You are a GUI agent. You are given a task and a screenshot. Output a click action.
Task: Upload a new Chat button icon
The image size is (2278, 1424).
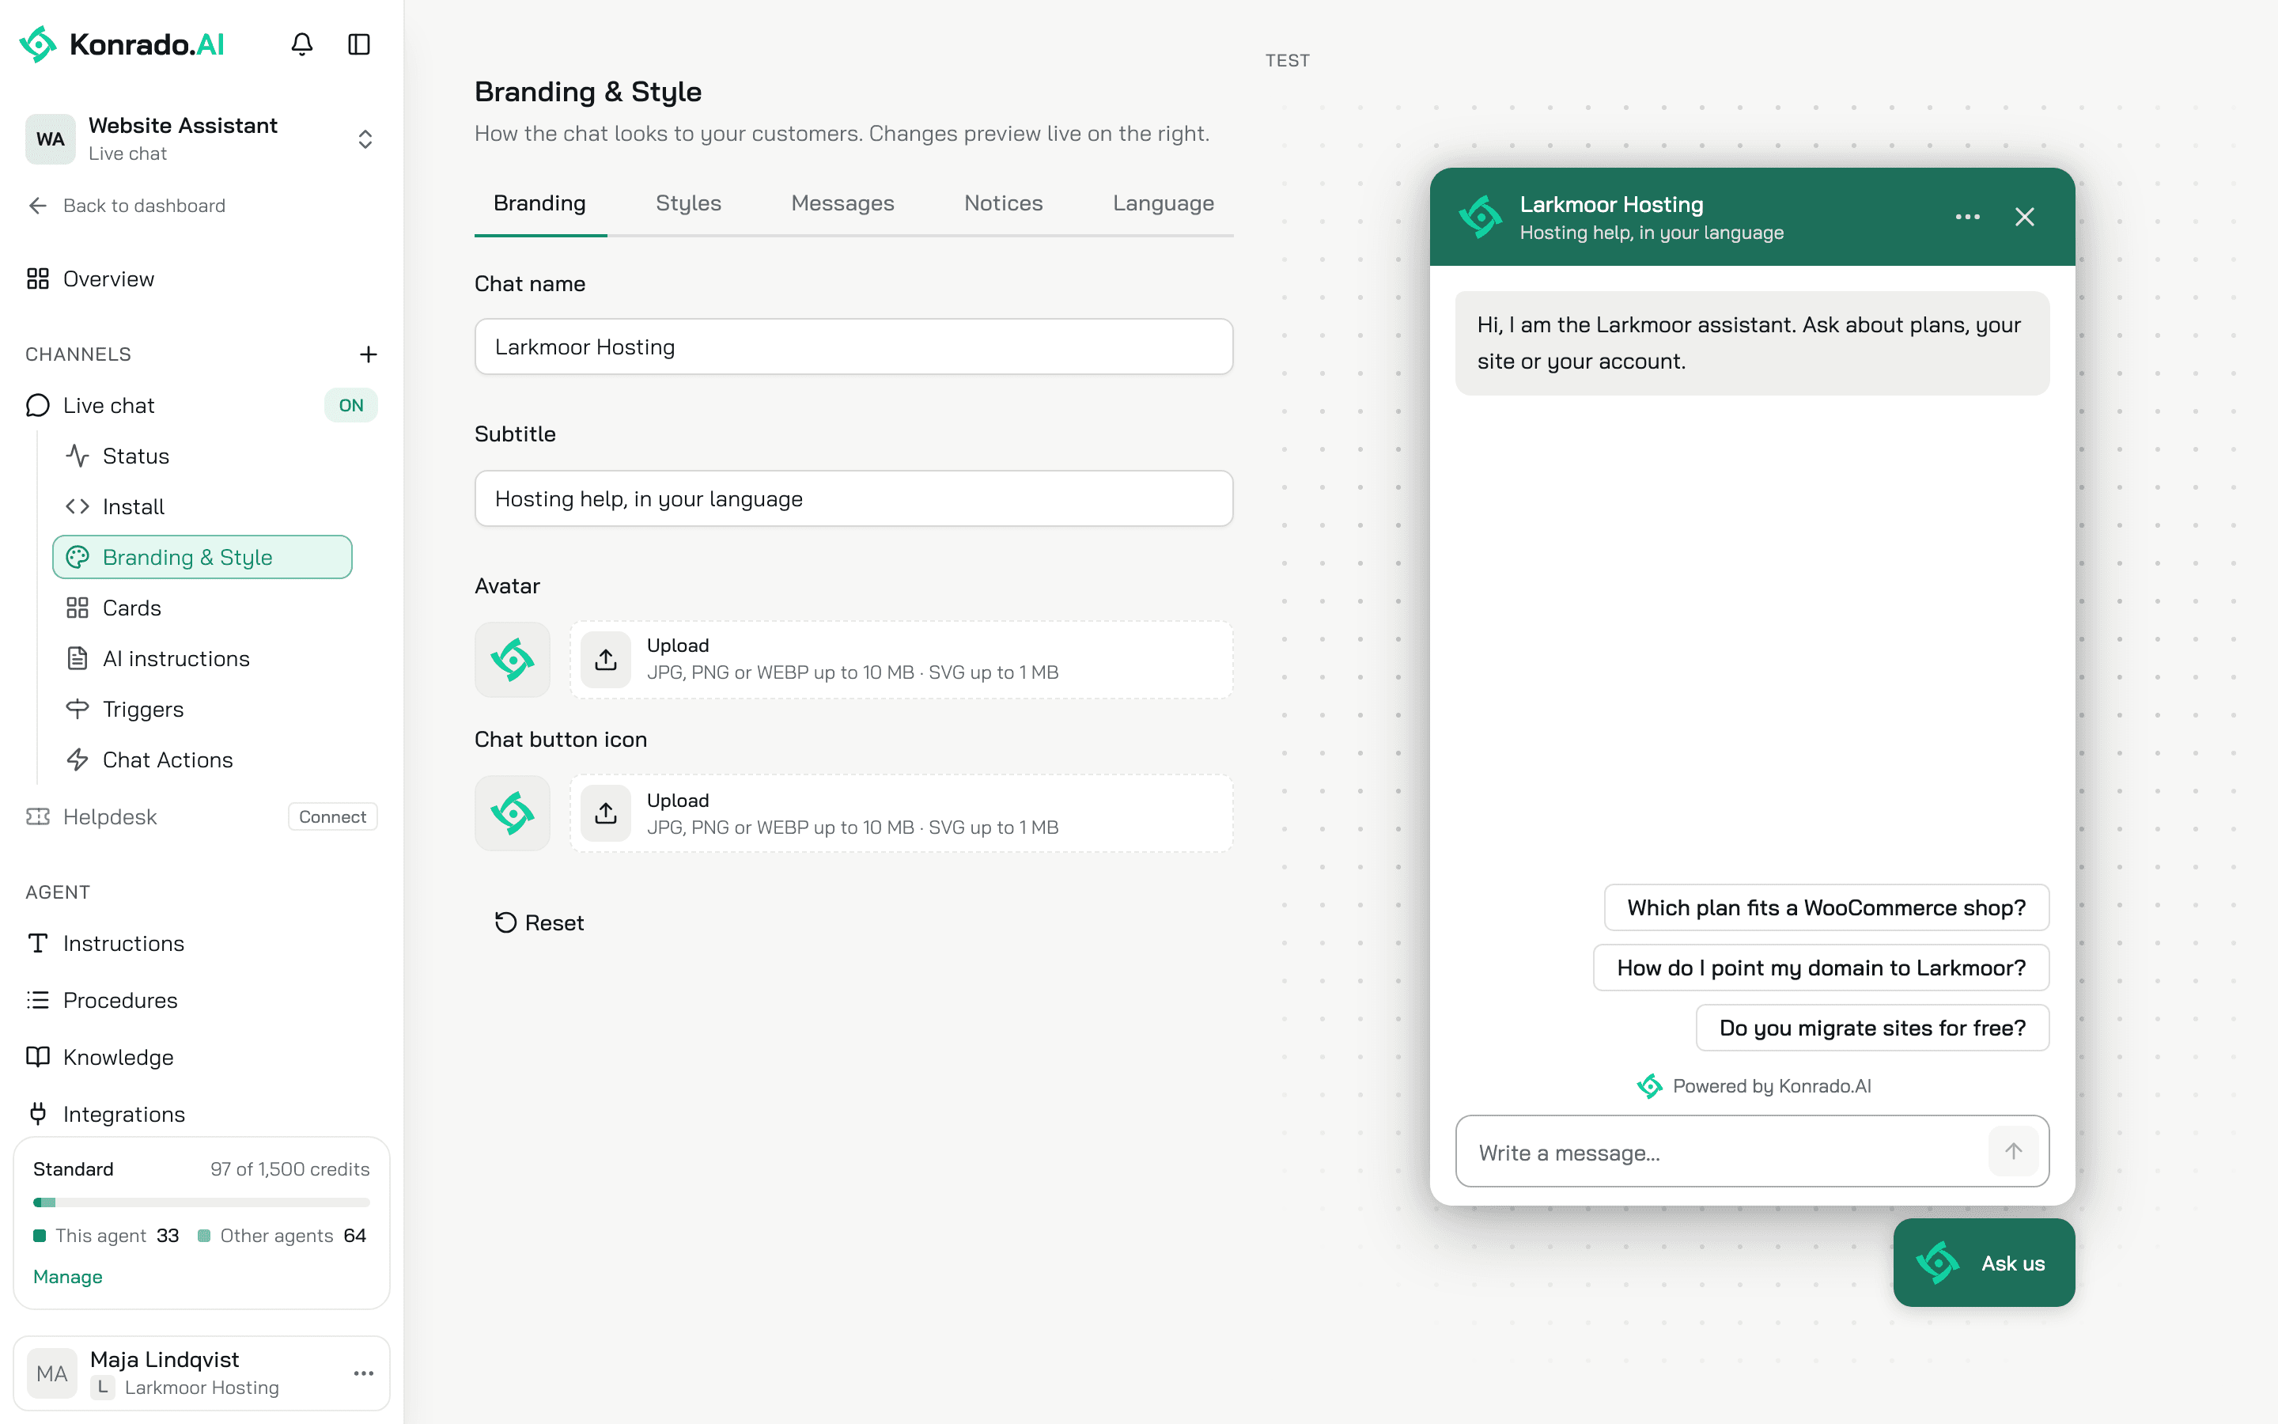[901, 812]
